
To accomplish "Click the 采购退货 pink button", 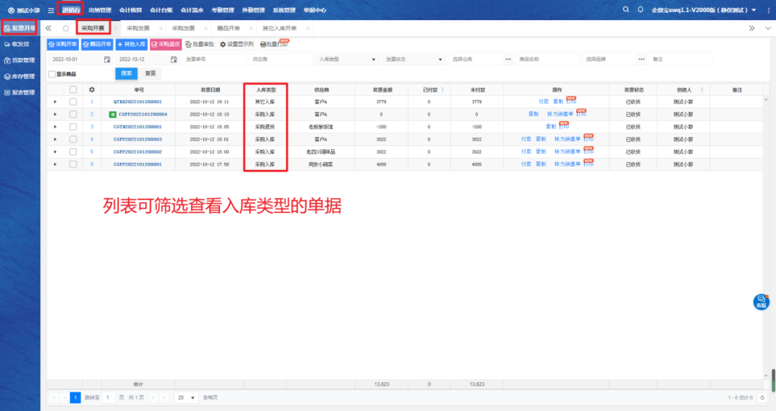I will coord(165,44).
